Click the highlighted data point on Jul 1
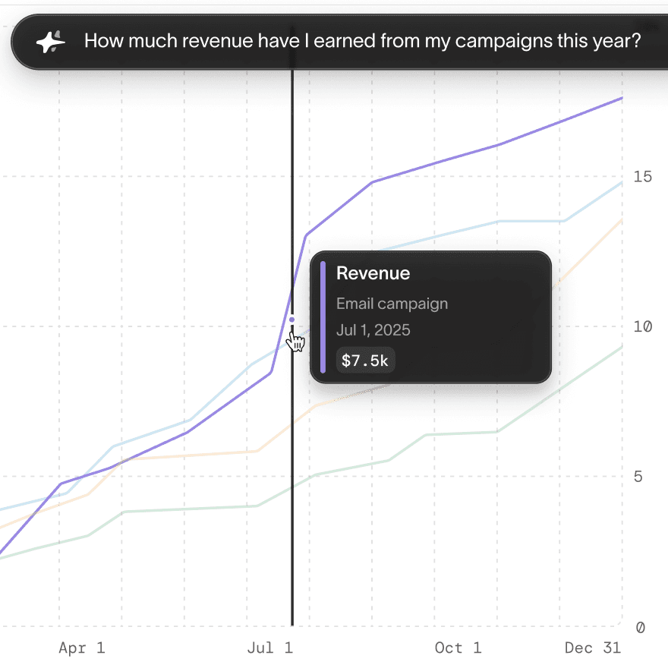The image size is (668, 668). click(292, 320)
